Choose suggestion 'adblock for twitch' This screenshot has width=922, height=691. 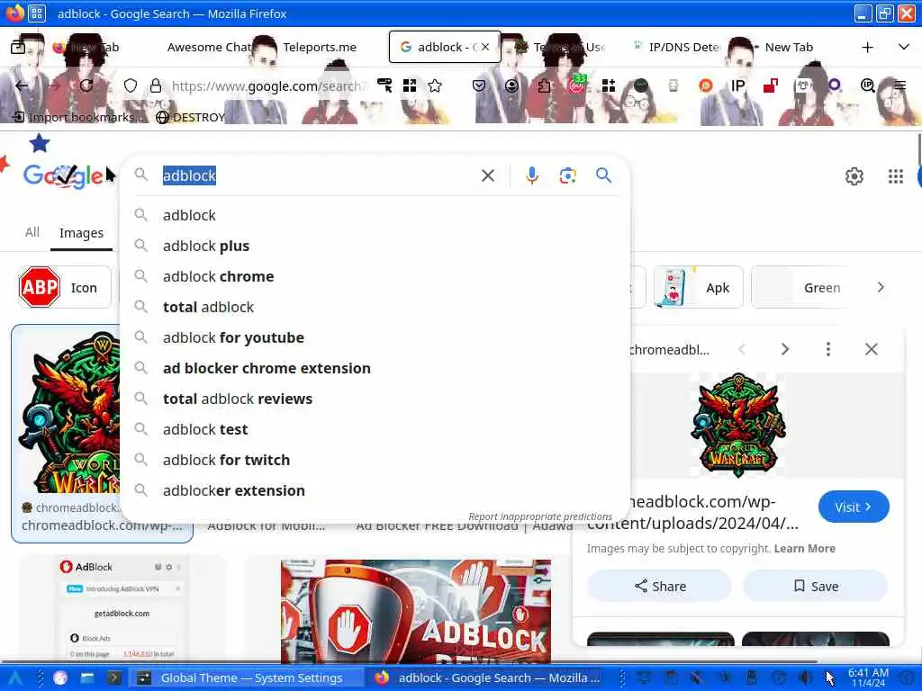point(375,460)
